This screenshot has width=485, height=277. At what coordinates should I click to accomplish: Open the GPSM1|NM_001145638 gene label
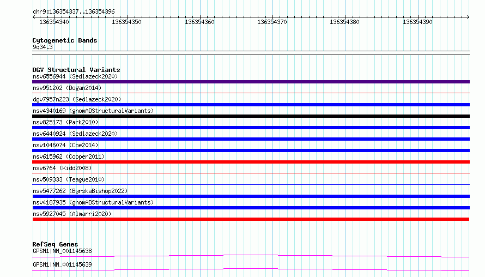coord(62,251)
